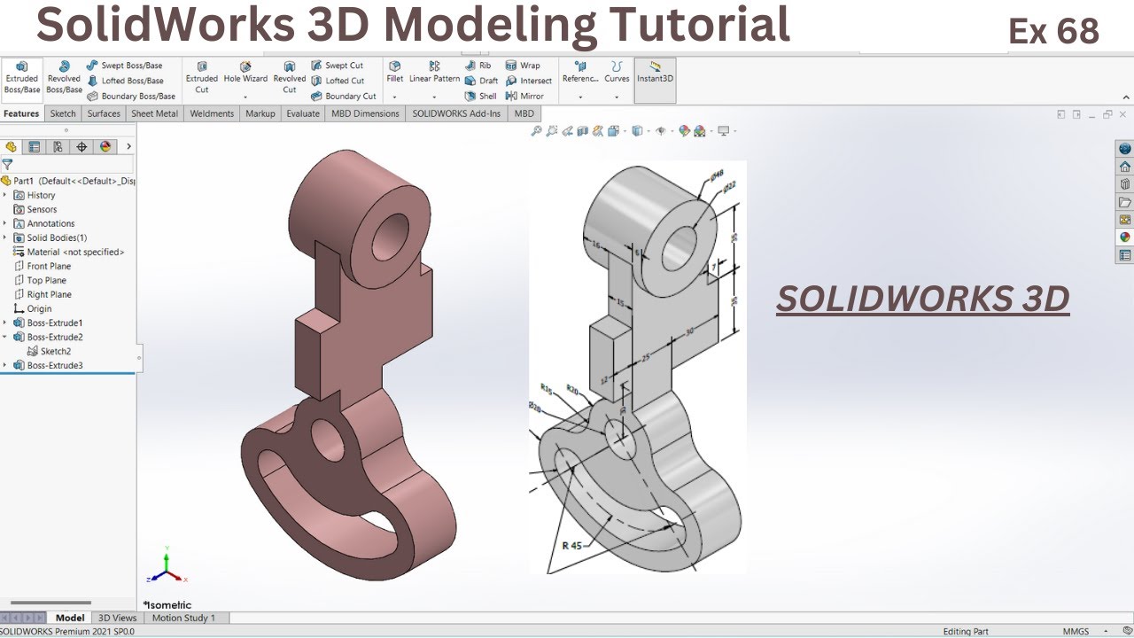Open the Surfaces tab

click(104, 113)
